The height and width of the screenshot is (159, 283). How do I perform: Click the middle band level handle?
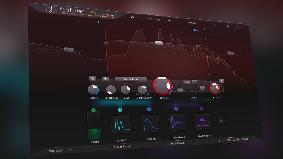tap(159, 43)
